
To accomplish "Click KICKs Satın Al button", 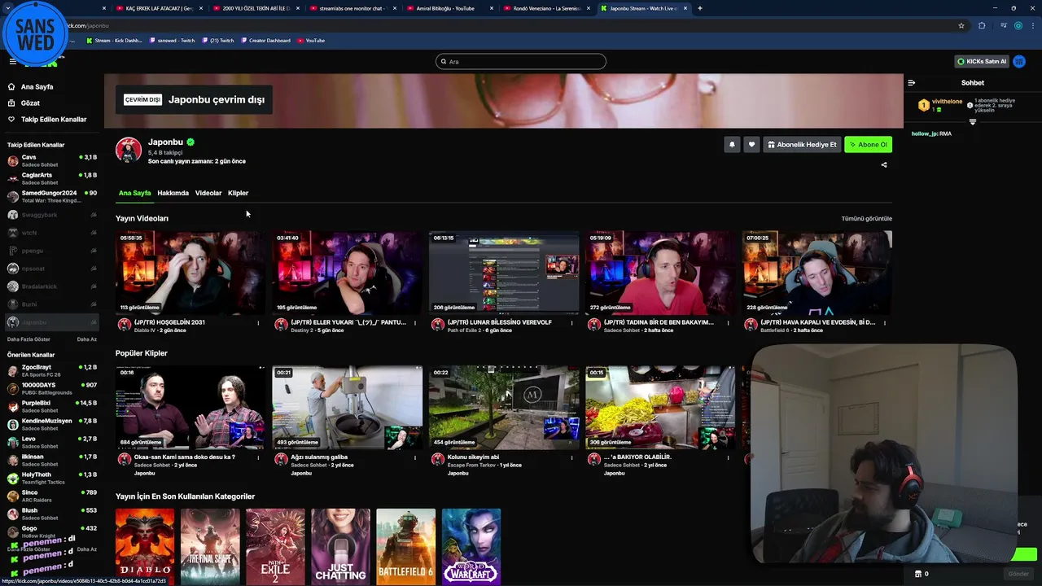I will [982, 61].
